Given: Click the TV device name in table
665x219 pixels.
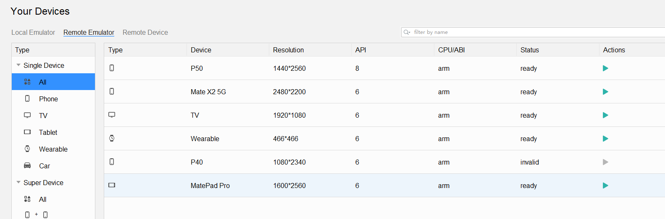Looking at the screenshot, I should pos(195,115).
